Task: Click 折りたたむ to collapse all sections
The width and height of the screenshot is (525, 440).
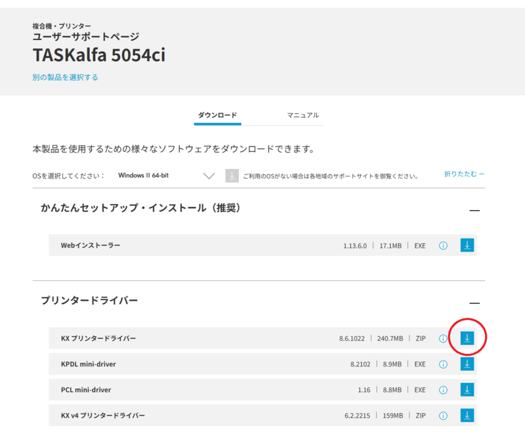Action: pos(463,174)
